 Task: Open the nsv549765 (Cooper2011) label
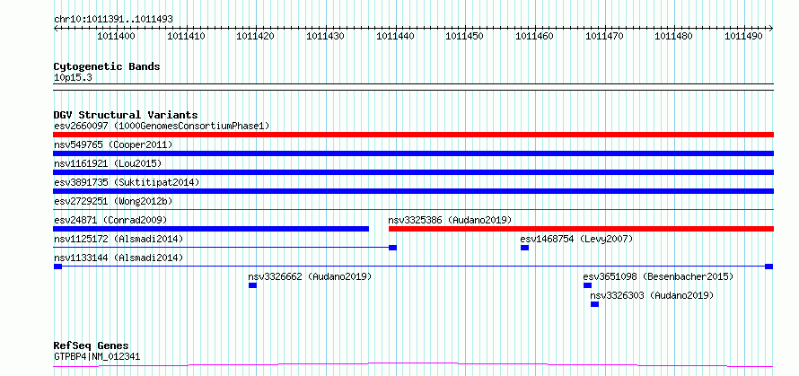113,144
